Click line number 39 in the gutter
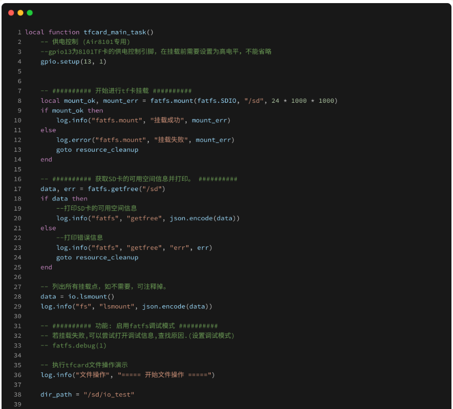The width and height of the screenshot is (453, 409). pyautogui.click(x=18, y=404)
